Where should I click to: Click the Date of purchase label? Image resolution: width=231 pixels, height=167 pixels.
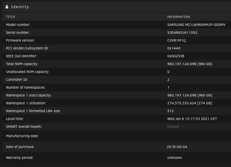[x=20, y=147]
